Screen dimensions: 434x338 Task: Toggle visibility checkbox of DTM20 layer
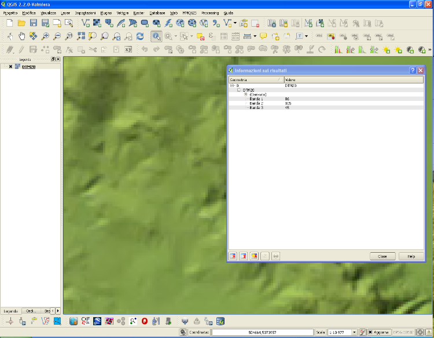click(x=10, y=67)
